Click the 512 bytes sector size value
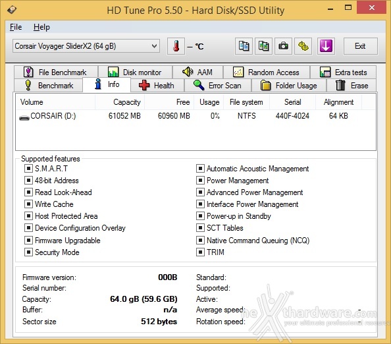 [159, 322]
